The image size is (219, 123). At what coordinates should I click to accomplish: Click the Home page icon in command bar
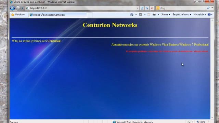coord(132,14)
